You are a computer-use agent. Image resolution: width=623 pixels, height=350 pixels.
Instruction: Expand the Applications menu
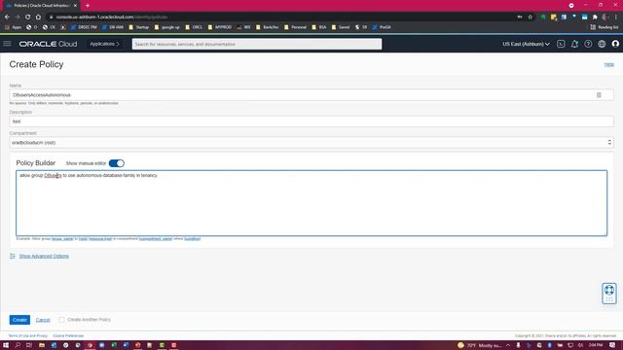pyautogui.click(x=104, y=44)
